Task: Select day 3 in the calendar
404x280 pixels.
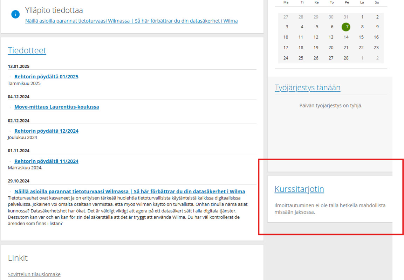Action: 287,27
